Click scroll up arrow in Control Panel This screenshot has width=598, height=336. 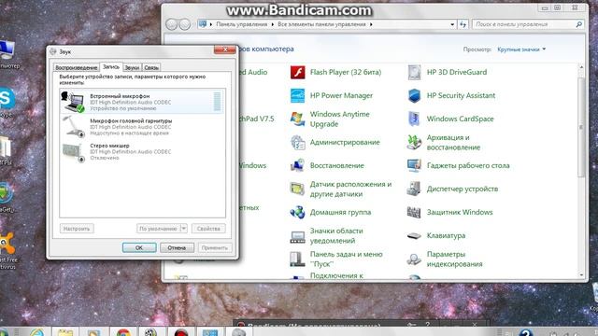[581, 67]
